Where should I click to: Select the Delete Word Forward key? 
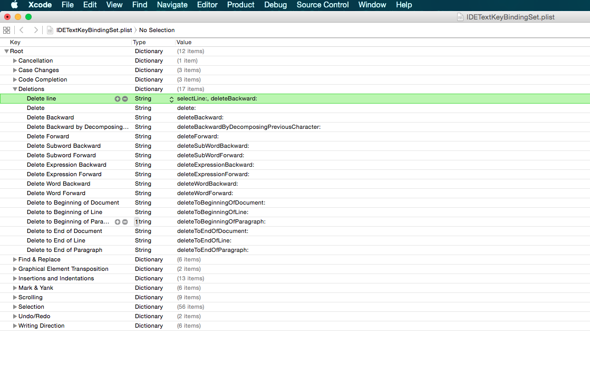point(56,193)
